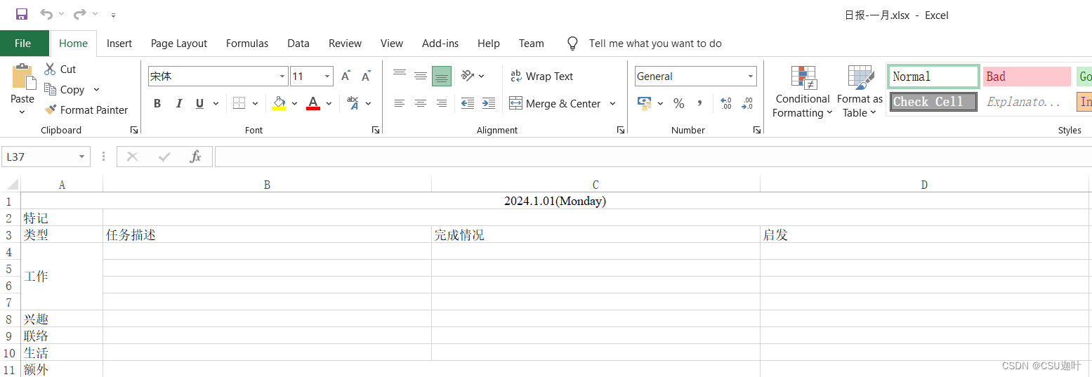Save the workbook with the floppy icon
1092x377 pixels.
click(22, 14)
